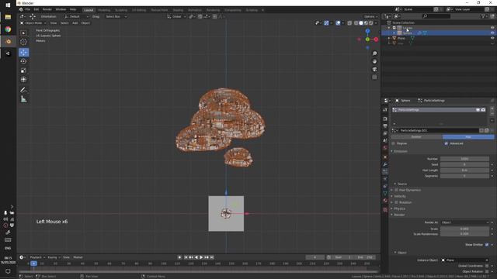
Task: Toggle X-ray display icon
Action: click(349, 23)
